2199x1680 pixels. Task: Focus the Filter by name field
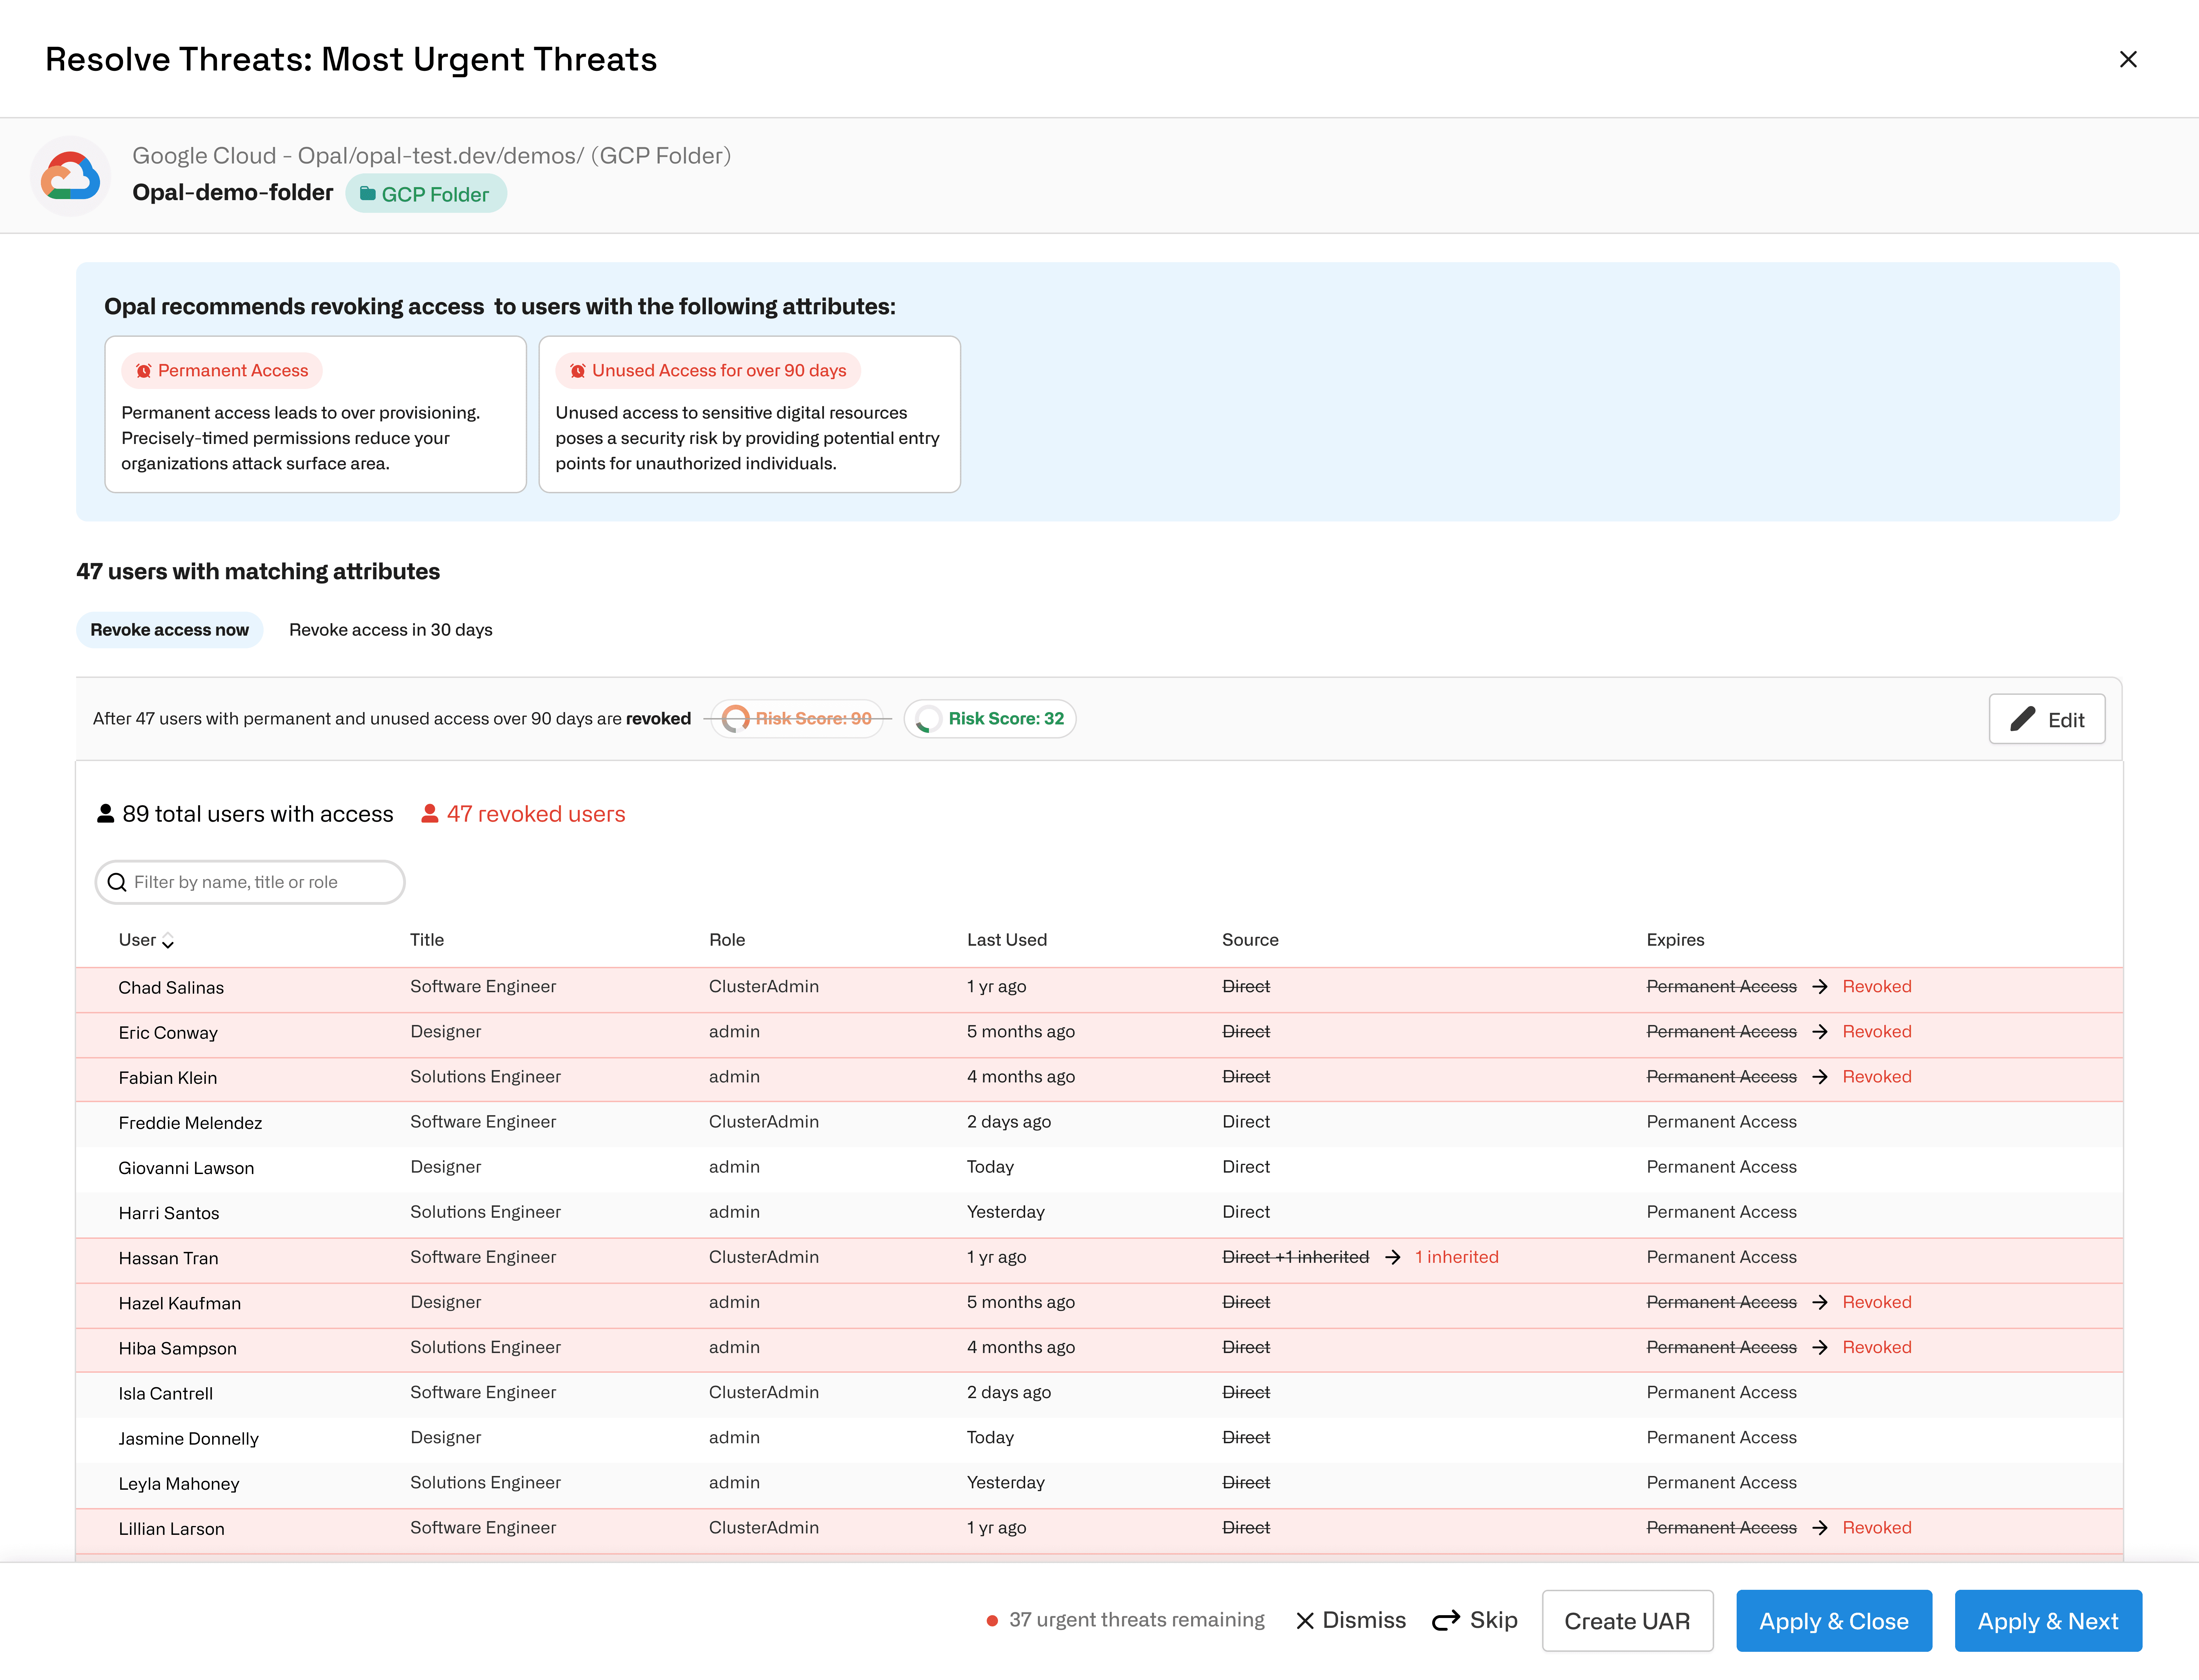click(250, 882)
